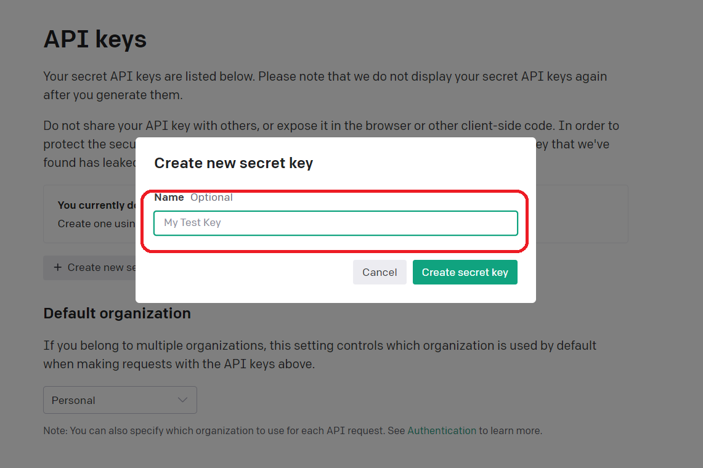Click the multiple organizations description paragraph
Image resolution: width=703 pixels, height=468 pixels.
tap(320, 355)
